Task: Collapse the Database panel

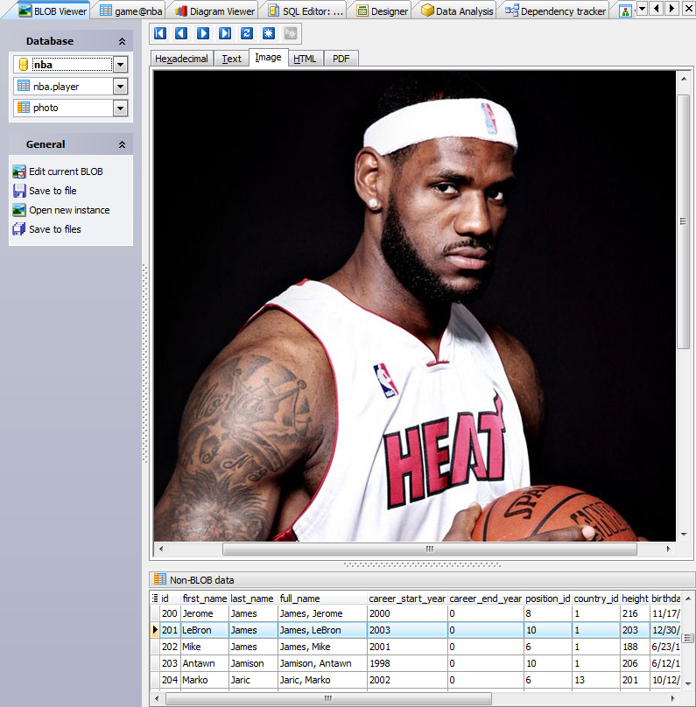Action: (x=122, y=42)
